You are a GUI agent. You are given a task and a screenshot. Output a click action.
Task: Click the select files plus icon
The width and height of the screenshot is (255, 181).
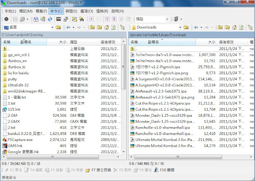pos(91,19)
